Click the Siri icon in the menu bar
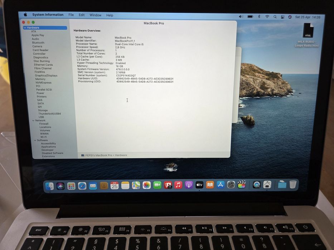The image size is (334, 250). tap(290, 17)
